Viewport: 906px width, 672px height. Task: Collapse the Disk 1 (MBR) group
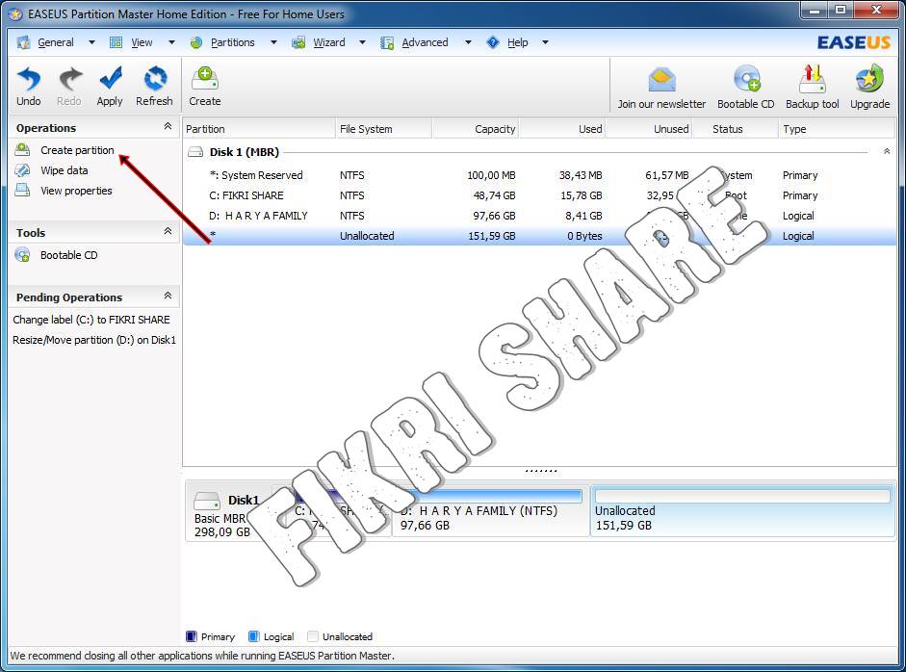coord(887,151)
